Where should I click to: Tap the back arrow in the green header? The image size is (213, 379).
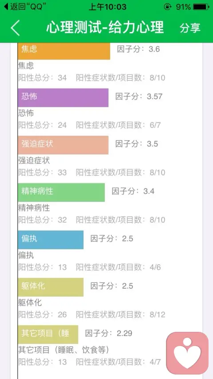(15, 28)
